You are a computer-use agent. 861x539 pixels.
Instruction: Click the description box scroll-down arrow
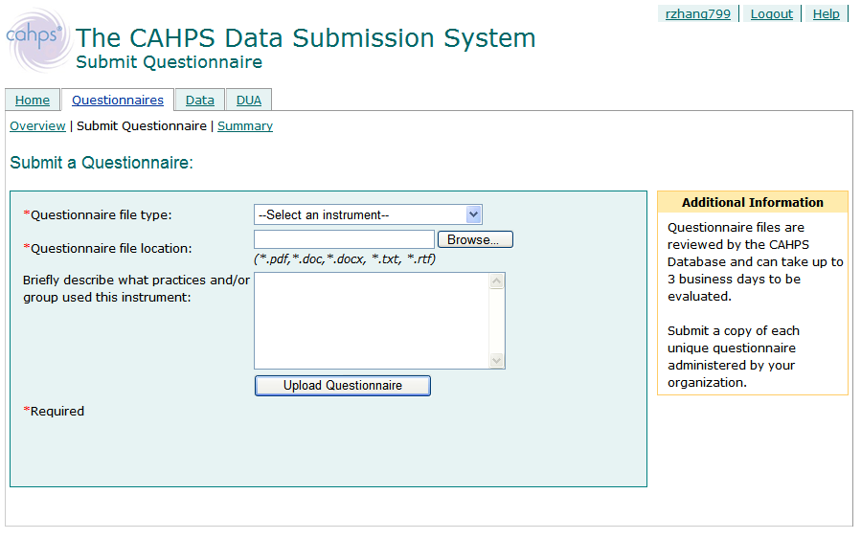pyautogui.click(x=496, y=360)
